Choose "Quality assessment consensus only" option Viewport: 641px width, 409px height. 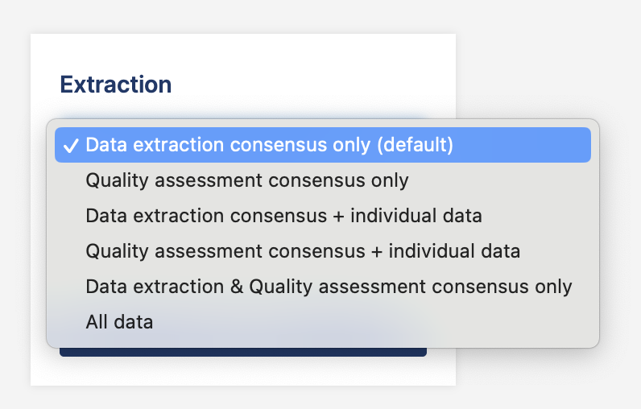pyautogui.click(x=247, y=180)
